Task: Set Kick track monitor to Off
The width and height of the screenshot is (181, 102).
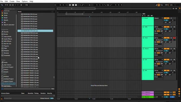Action: click(x=162, y=42)
